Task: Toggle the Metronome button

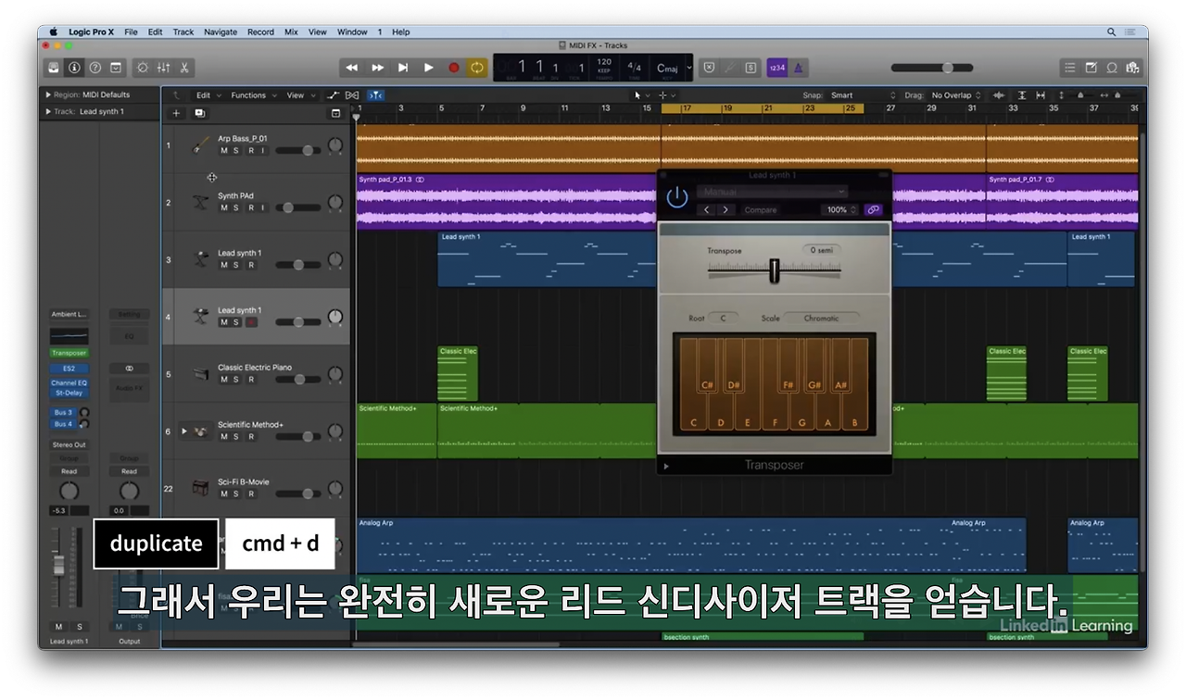Action: tap(798, 68)
